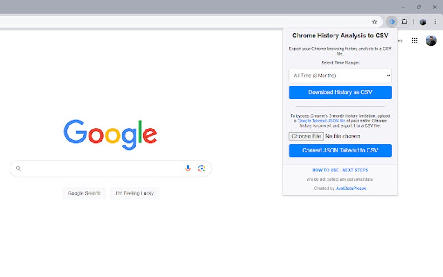Bookmark this page using the star icon
This screenshot has height=277, width=443.
(374, 21)
